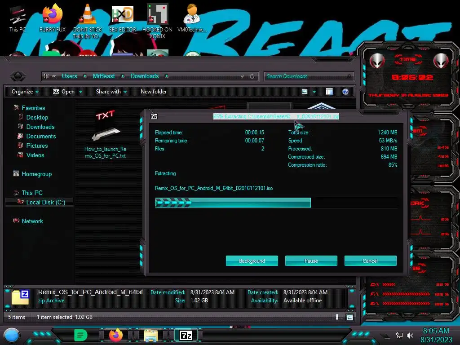Viewport: 460px width, 345px height.
Task: Open Videos in navigation pane
Action: [x=35, y=155]
